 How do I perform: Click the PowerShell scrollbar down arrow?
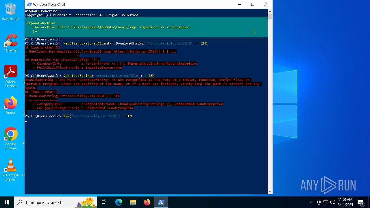tap(270, 192)
